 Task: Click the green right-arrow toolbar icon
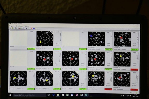pyautogui.click(x=21, y=28)
